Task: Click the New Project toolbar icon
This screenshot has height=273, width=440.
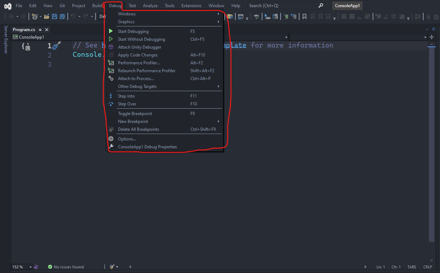Action: pos(35,16)
